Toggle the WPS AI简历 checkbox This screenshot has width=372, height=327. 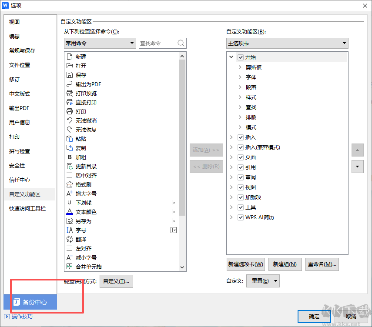pos(241,217)
